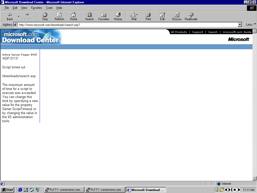This screenshot has height=193, width=257.
Task: Follow the All Products link
Action: [179, 32]
